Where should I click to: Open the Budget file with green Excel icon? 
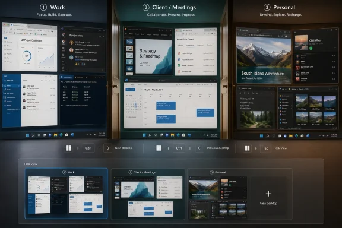186,65
